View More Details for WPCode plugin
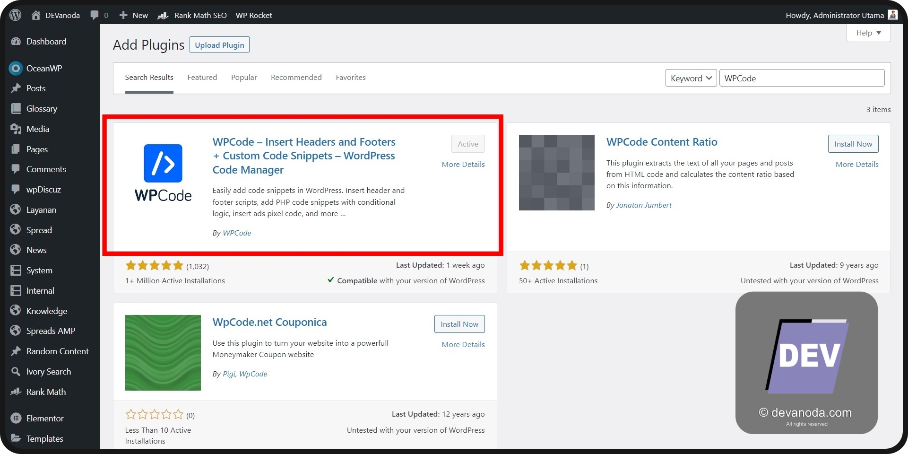The image size is (908, 454). (x=463, y=165)
